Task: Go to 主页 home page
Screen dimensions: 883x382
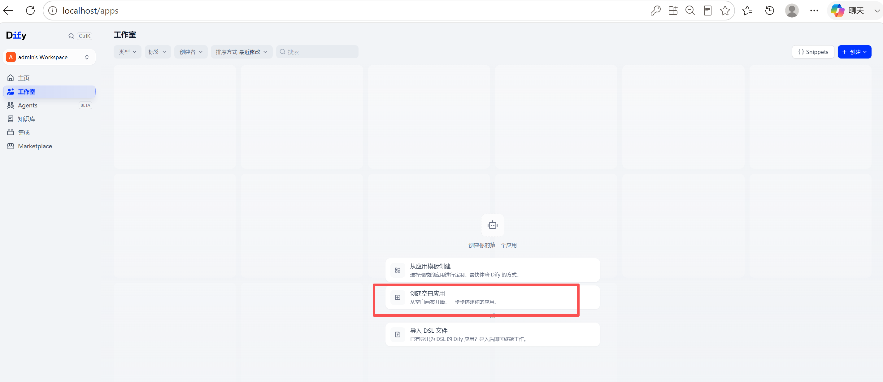Action: tap(49, 78)
